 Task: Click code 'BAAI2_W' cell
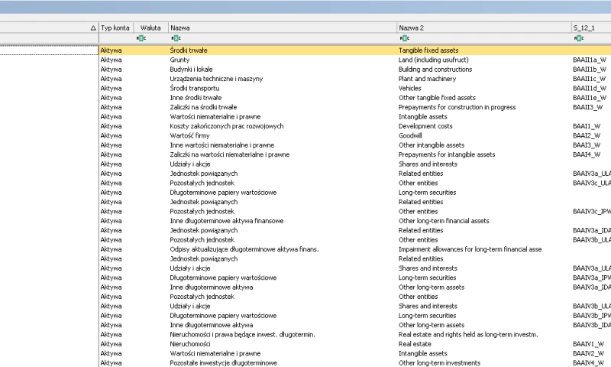click(x=587, y=136)
